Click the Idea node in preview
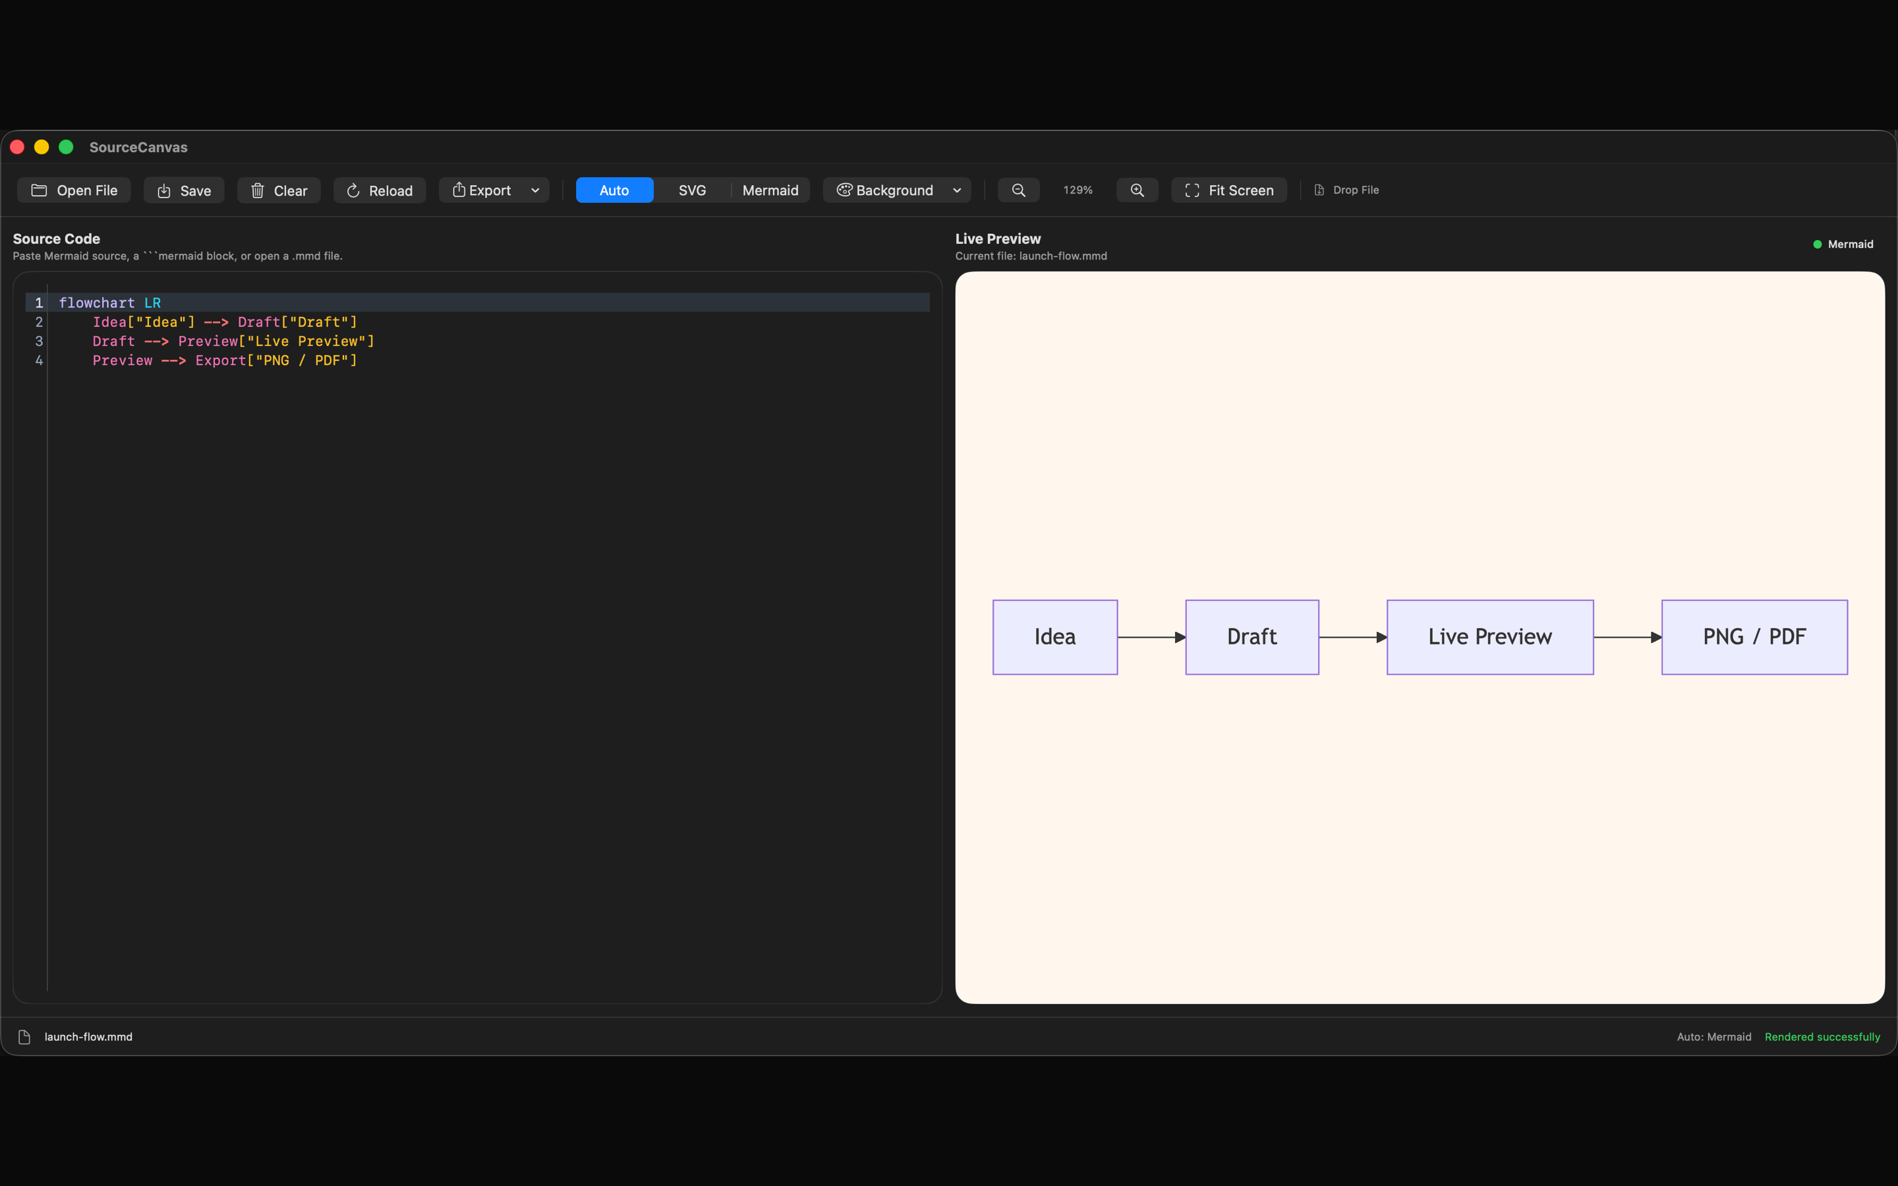 [x=1055, y=637]
